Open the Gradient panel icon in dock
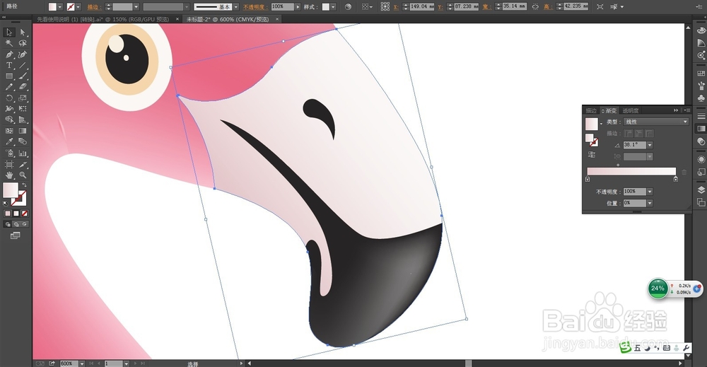This screenshot has width=707, height=367. (x=701, y=129)
